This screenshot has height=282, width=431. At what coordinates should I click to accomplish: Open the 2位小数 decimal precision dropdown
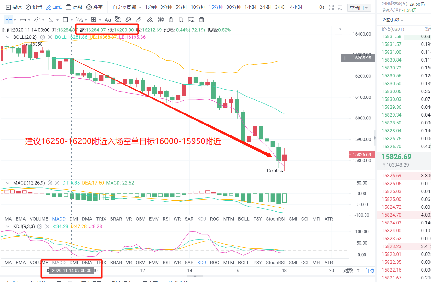pyautogui.click(x=391, y=19)
